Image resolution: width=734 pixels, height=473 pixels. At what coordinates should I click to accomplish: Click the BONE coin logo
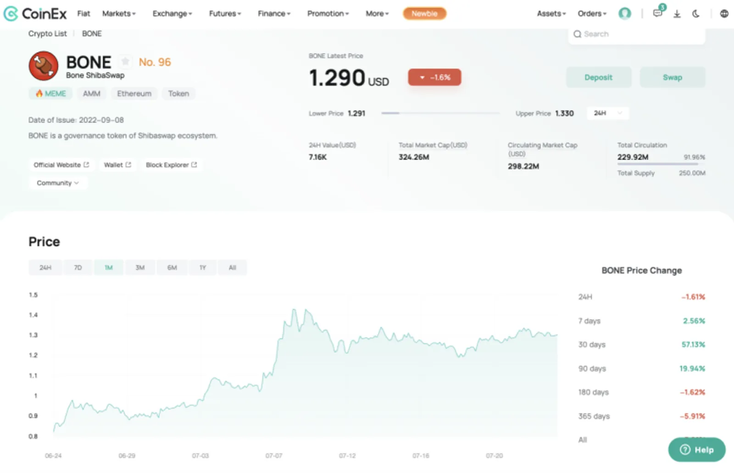[44, 66]
